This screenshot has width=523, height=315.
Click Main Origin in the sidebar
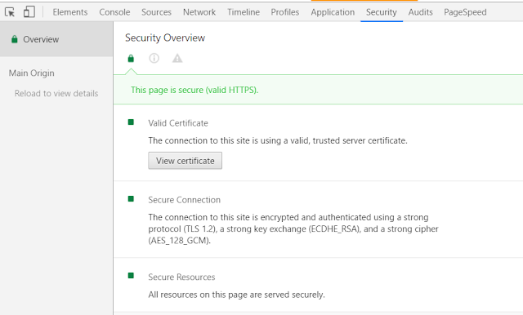point(31,73)
